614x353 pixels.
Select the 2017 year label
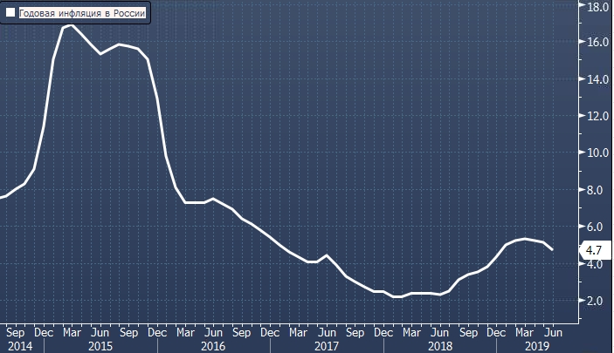coord(326,345)
